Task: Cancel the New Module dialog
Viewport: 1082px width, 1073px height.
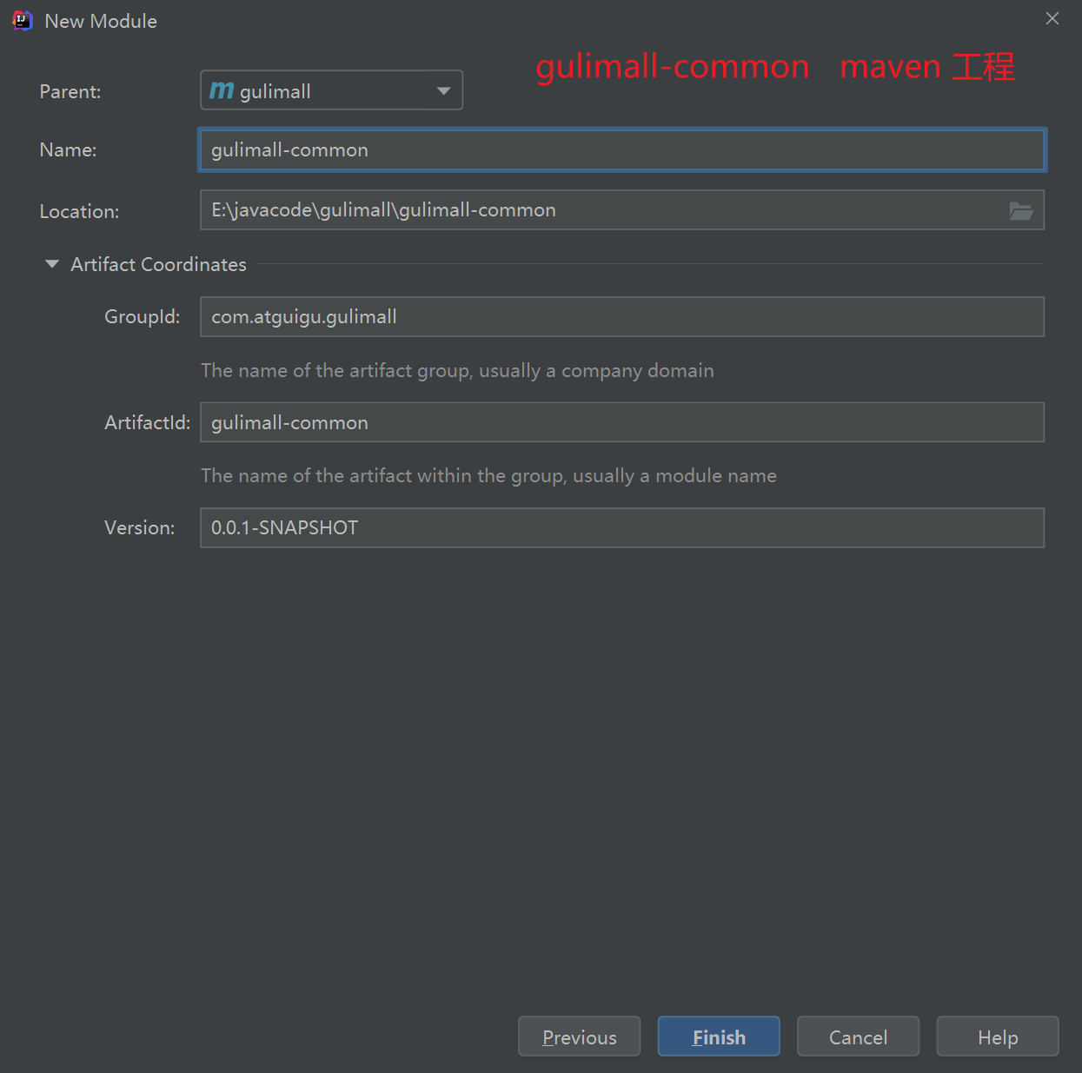Action: point(858,1037)
